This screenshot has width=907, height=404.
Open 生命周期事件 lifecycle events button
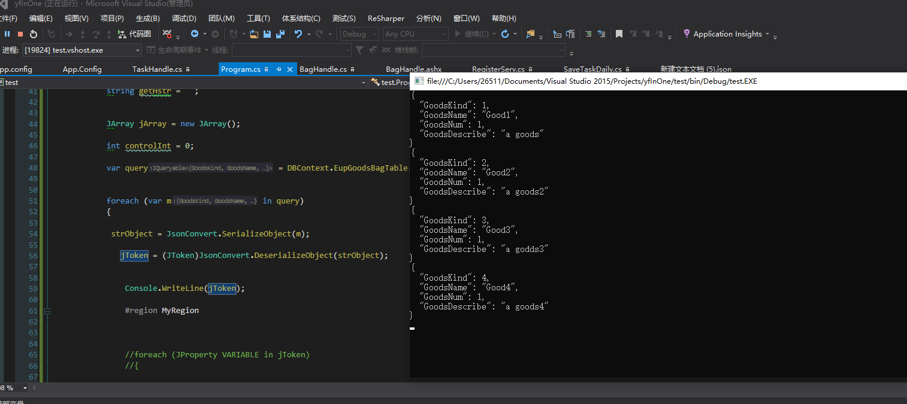(179, 50)
